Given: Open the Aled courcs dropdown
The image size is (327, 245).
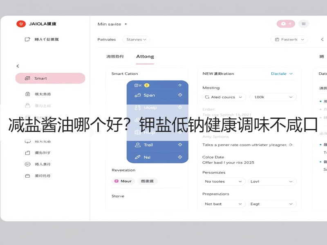Looking at the screenshot, I should tap(224, 97).
